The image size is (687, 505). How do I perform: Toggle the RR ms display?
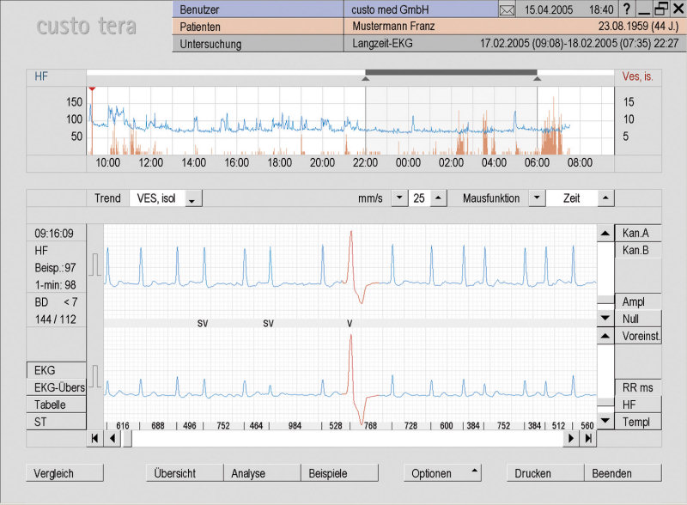pos(636,387)
